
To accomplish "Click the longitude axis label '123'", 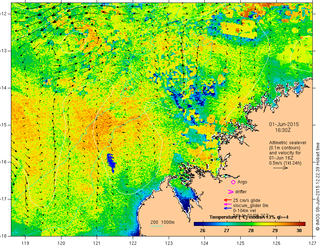I will (x=169, y=243).
